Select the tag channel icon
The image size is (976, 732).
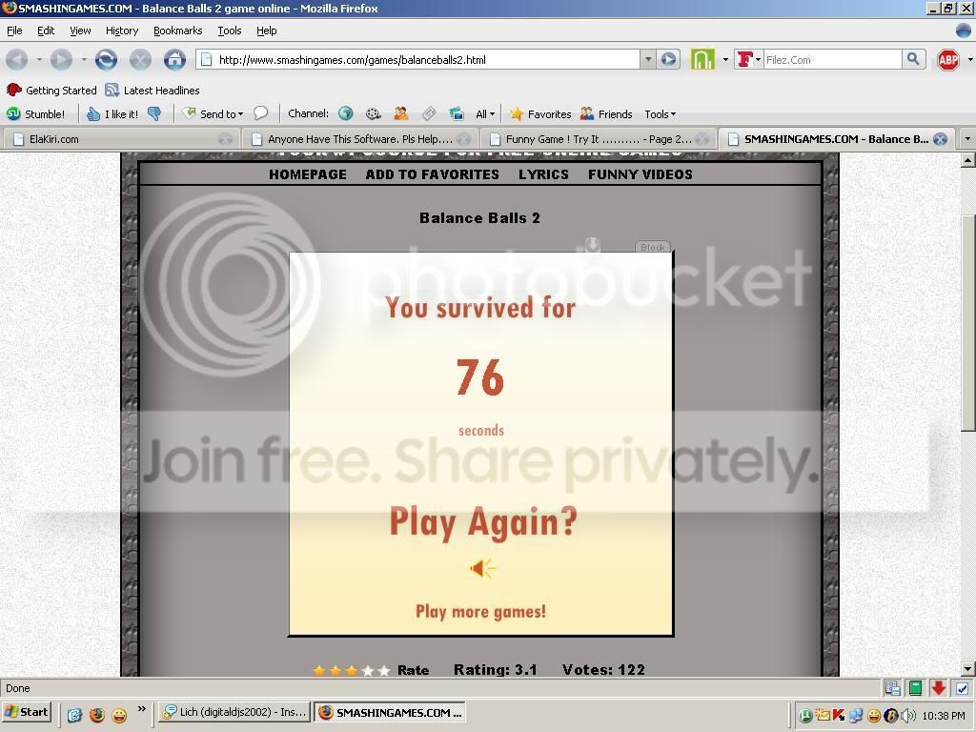tap(428, 113)
